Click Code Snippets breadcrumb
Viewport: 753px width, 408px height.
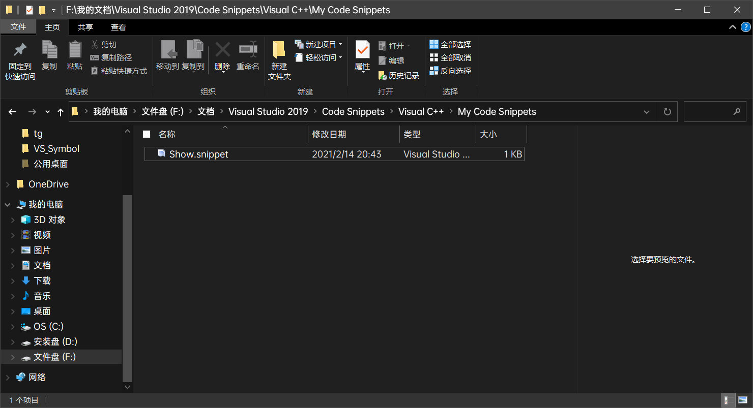point(353,112)
